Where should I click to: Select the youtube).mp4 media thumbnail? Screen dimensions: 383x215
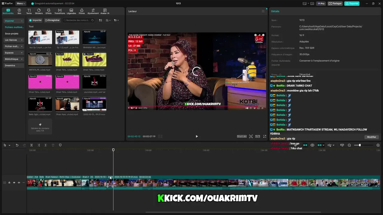pos(94,82)
